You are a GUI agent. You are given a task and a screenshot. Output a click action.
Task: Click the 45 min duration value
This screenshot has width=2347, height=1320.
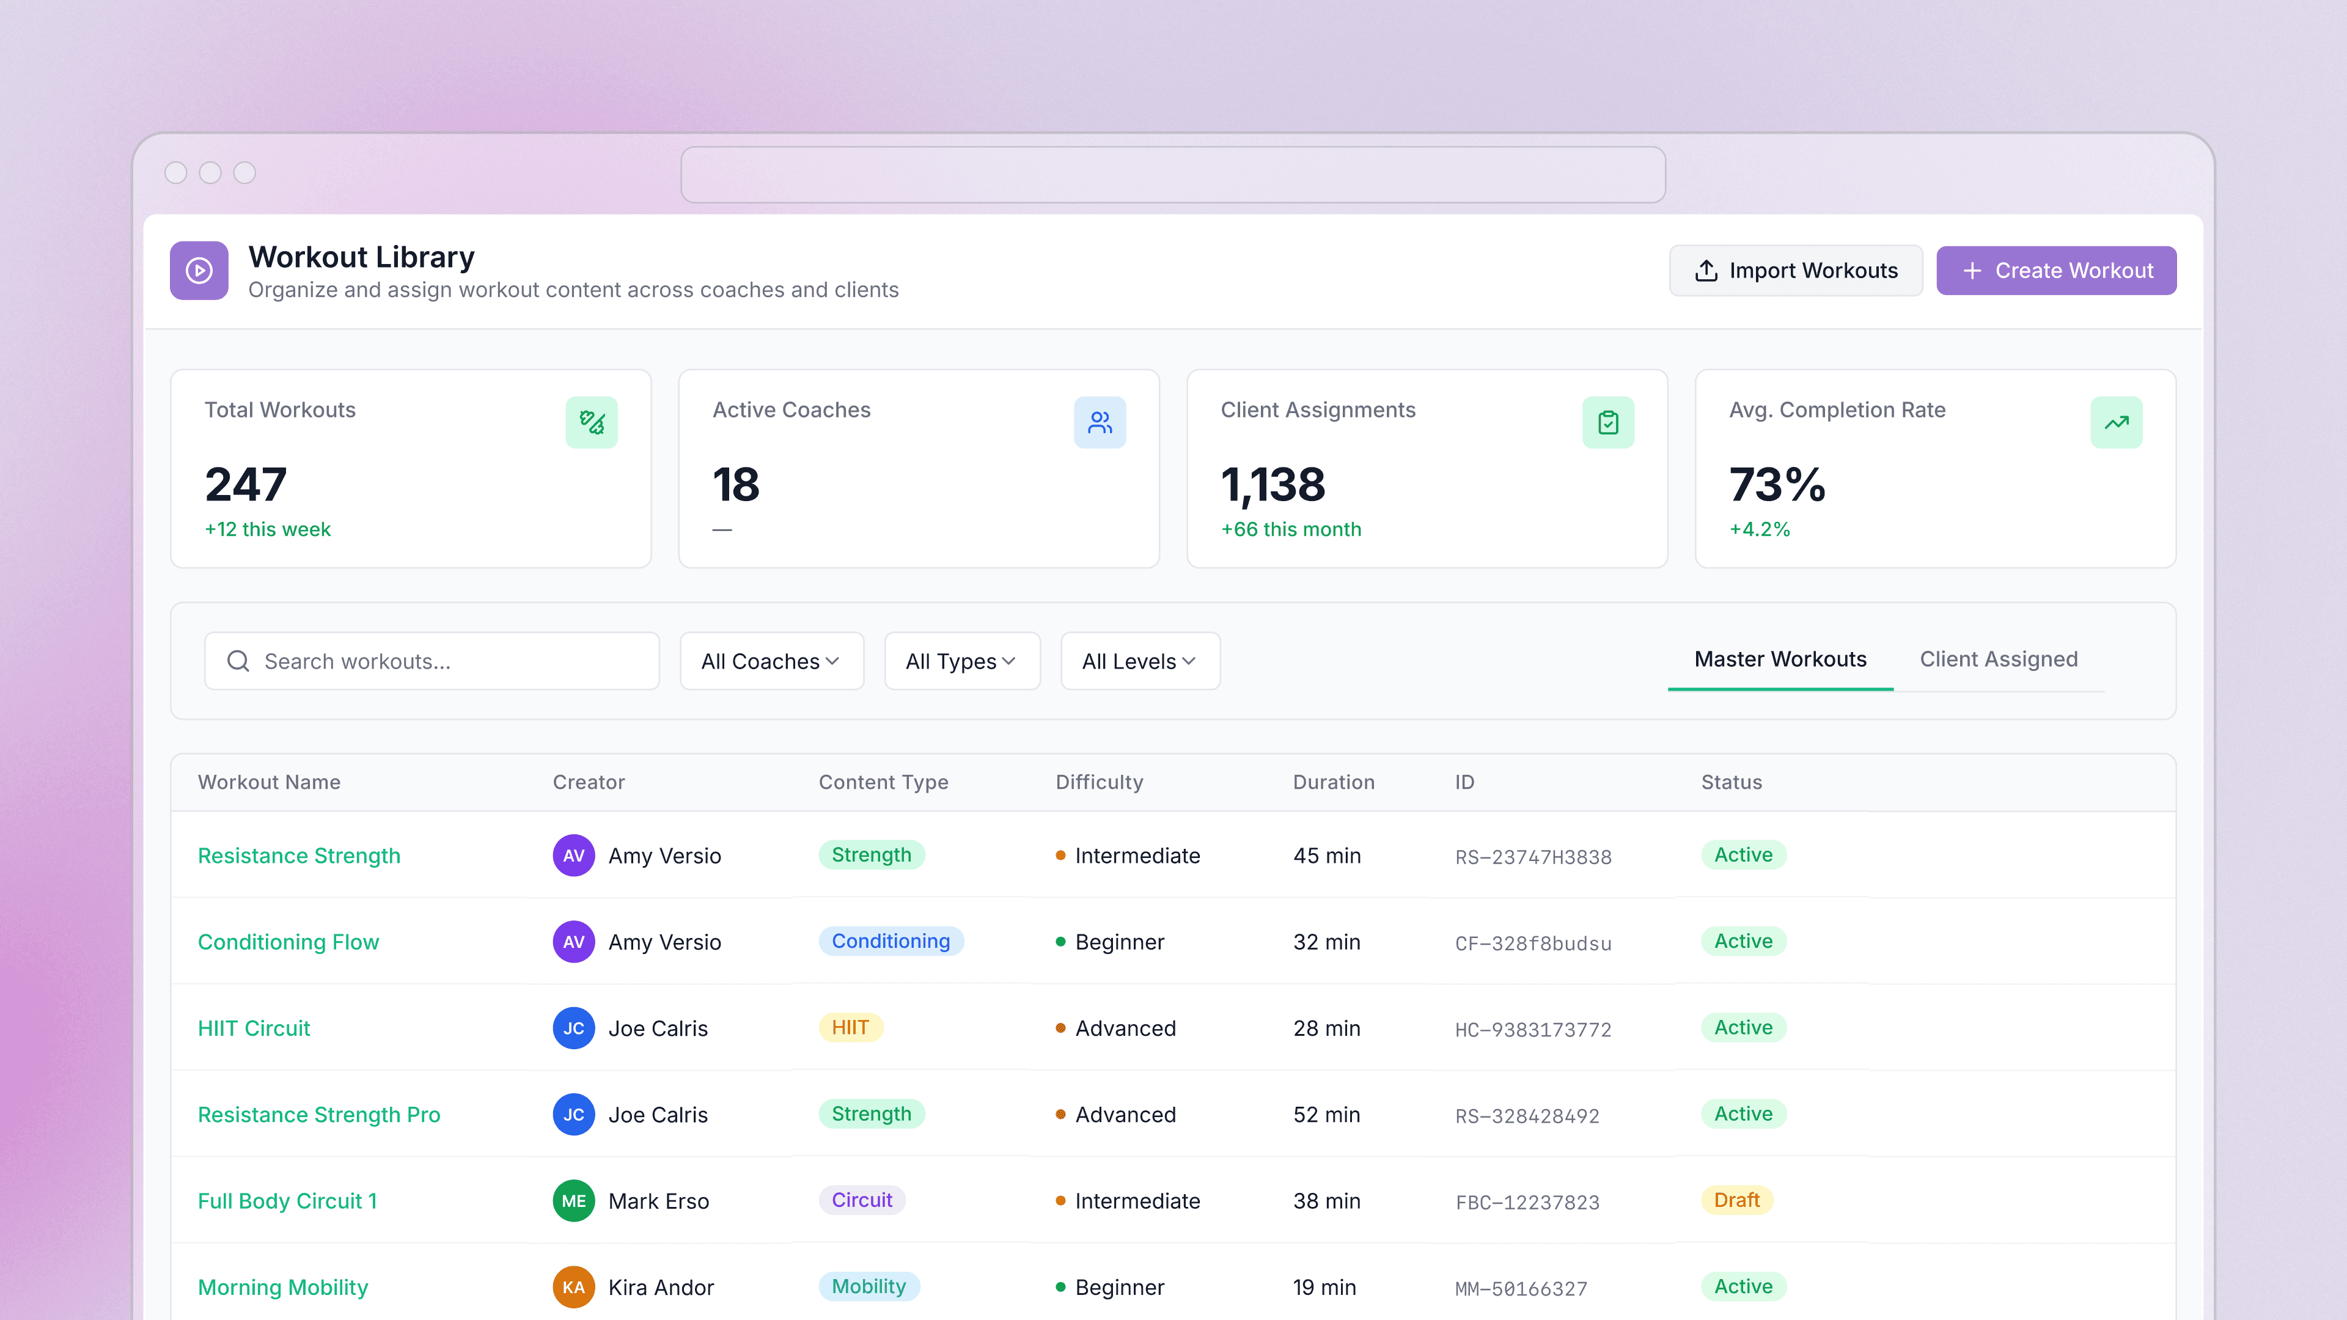coord(1326,856)
